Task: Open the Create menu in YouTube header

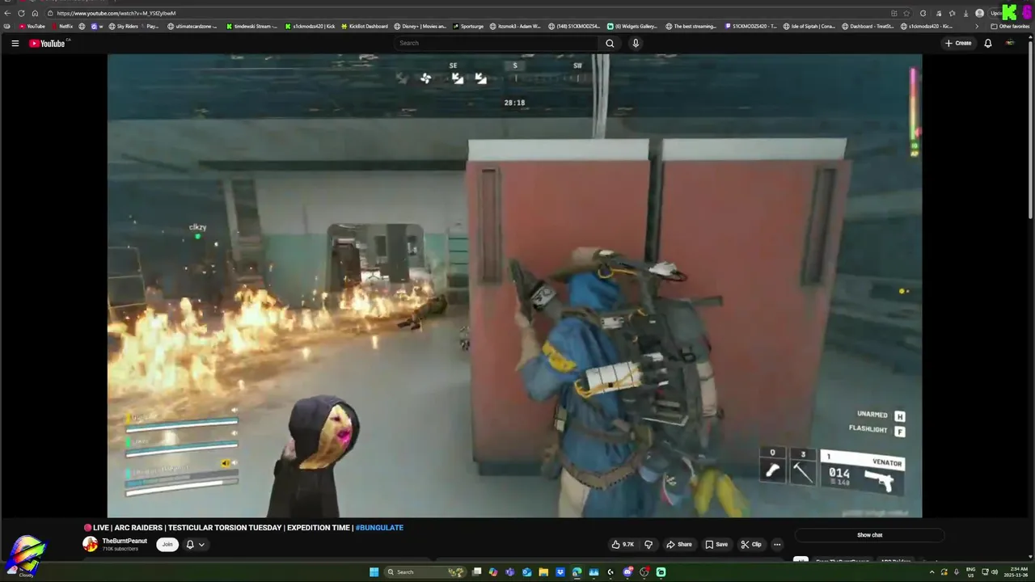Action: [x=958, y=43]
